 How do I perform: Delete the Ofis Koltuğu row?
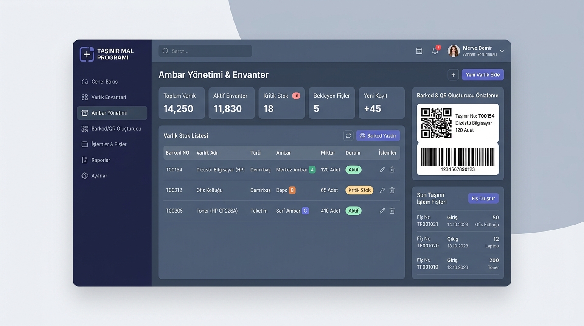tap(392, 190)
